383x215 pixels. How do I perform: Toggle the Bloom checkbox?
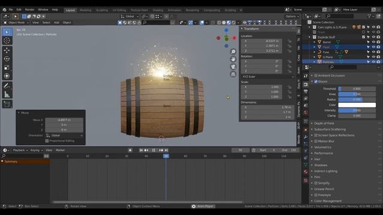(316, 81)
